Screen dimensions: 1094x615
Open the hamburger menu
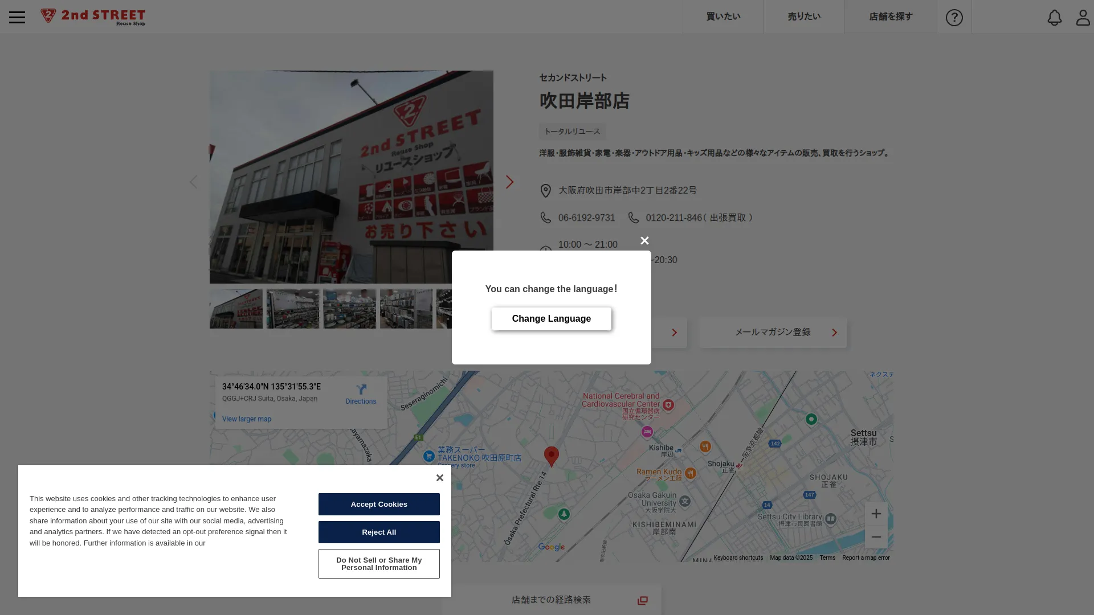point(17,17)
